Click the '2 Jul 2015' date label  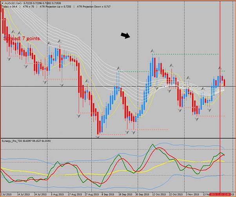(6, 194)
